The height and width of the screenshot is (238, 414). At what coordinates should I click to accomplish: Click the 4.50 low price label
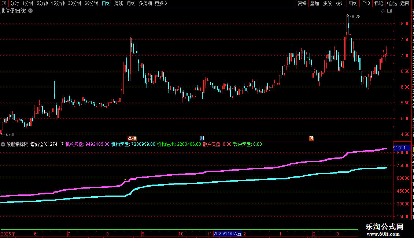click(x=10, y=135)
